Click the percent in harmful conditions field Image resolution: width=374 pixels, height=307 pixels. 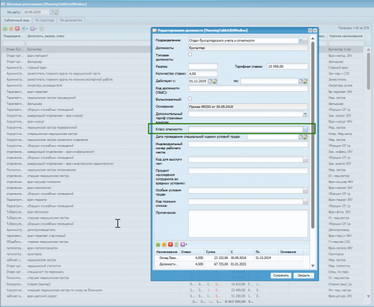tap(248, 170)
